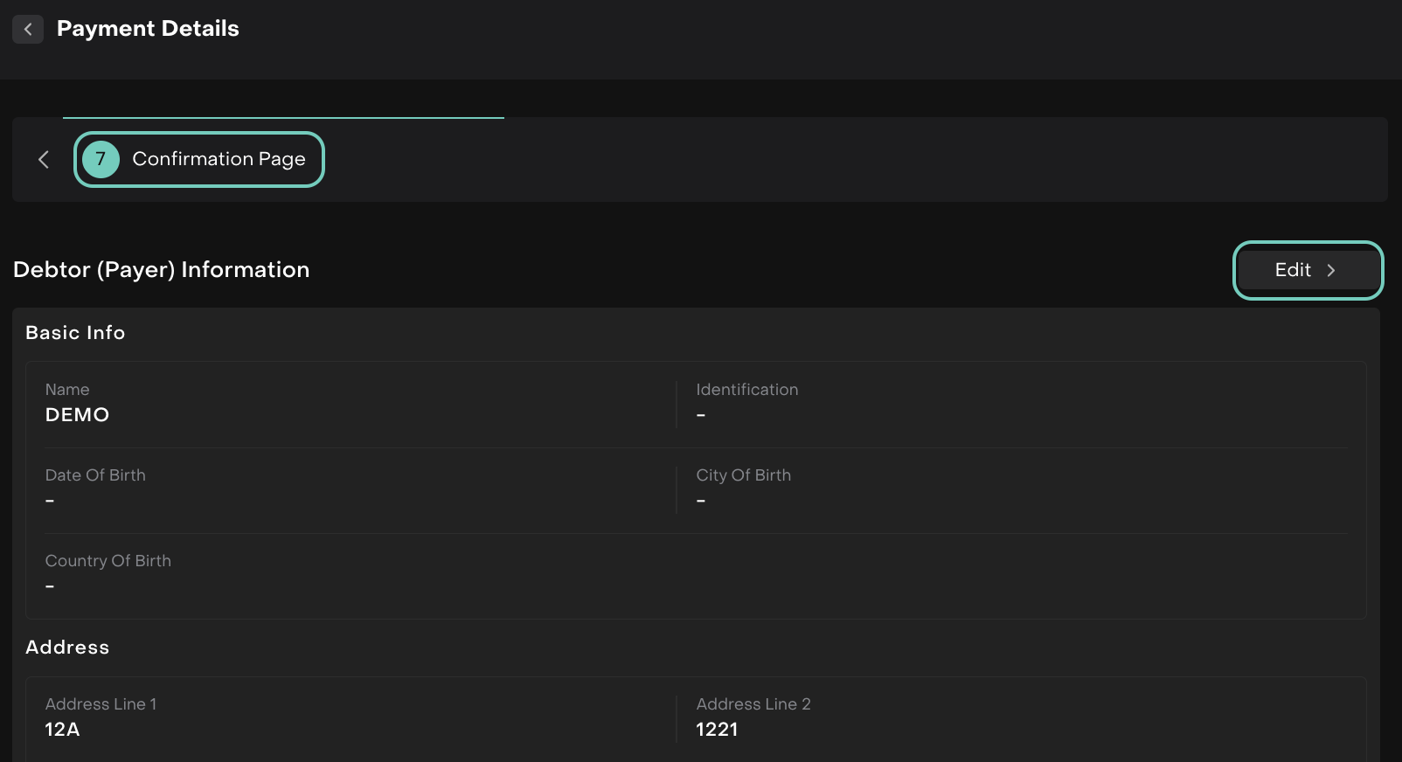
Task: Click the Basic Info section heading
Action: point(75,333)
